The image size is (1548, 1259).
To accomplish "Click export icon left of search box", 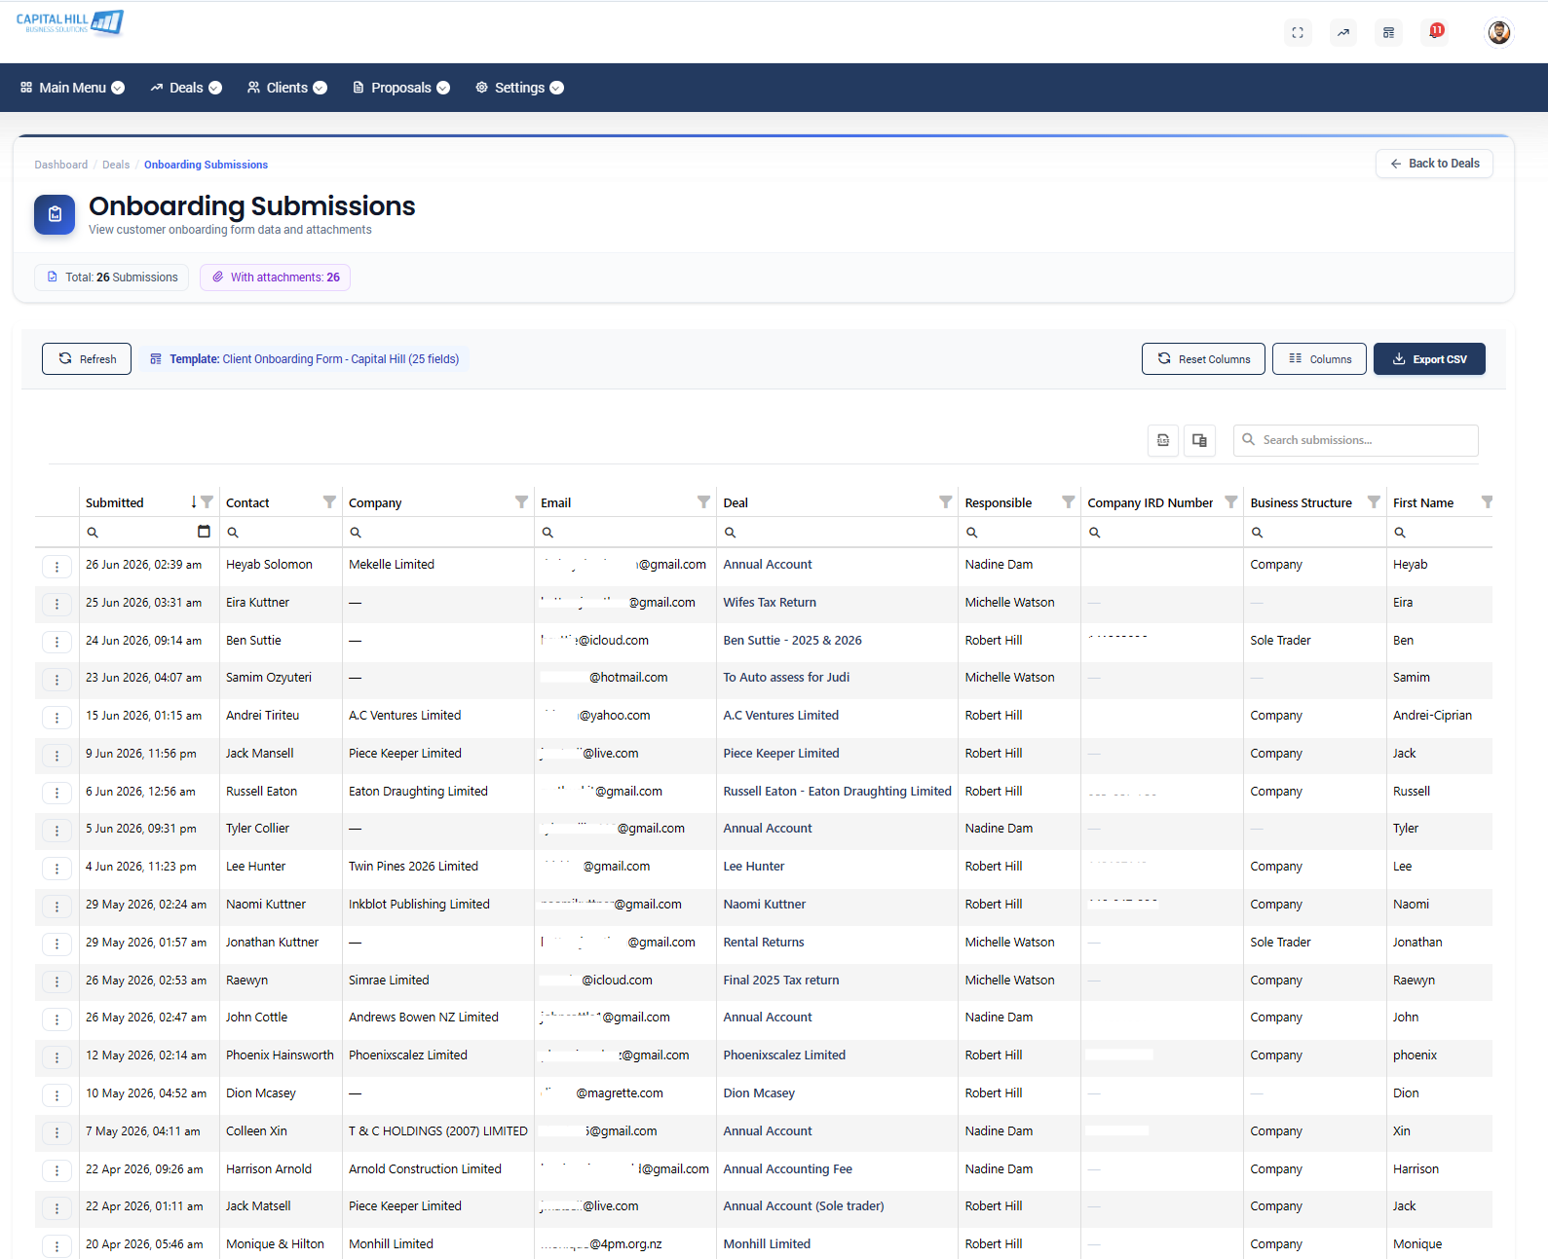I will point(1163,440).
